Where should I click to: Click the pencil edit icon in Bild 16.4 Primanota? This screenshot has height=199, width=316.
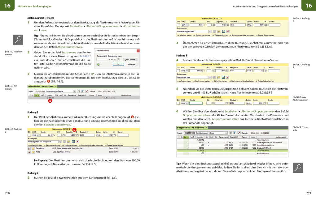[87, 91]
